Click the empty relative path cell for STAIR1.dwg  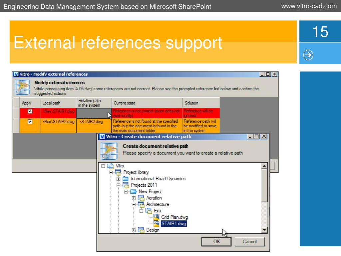(x=94, y=113)
